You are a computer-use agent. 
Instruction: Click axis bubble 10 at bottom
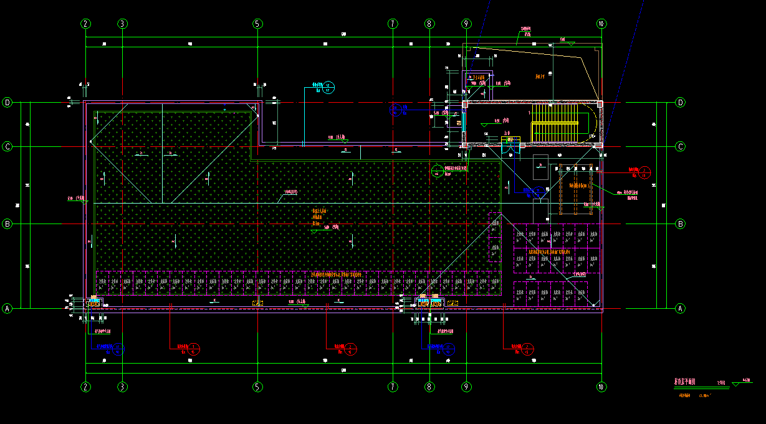(601, 387)
